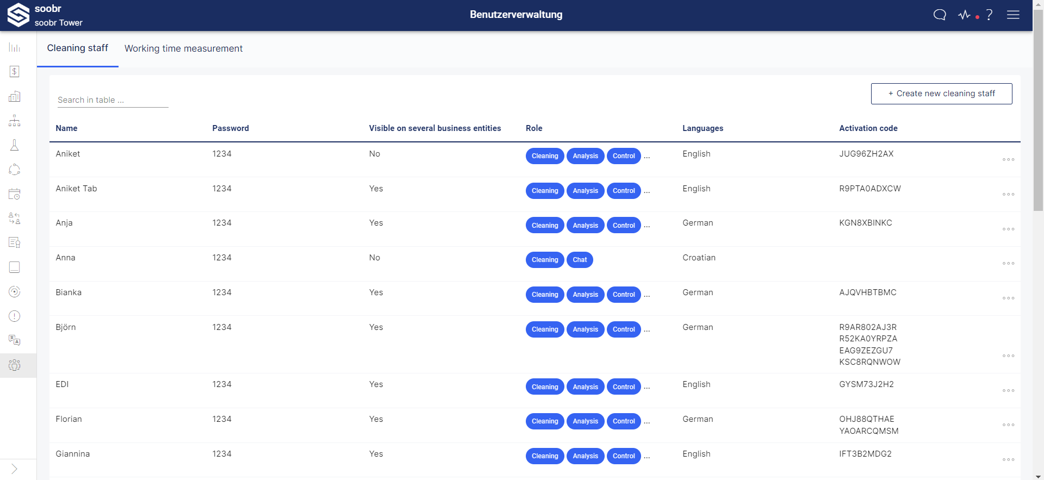Select the name Giannina
The image size is (1044, 480).
pyautogui.click(x=73, y=454)
